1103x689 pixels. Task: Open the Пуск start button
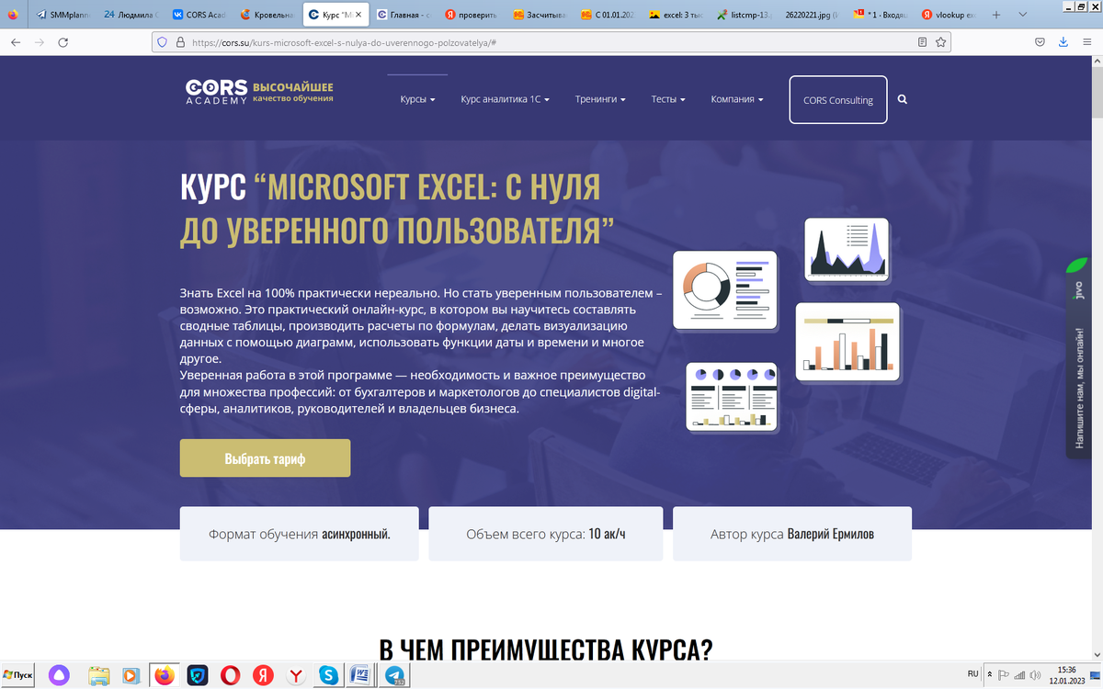point(18,675)
